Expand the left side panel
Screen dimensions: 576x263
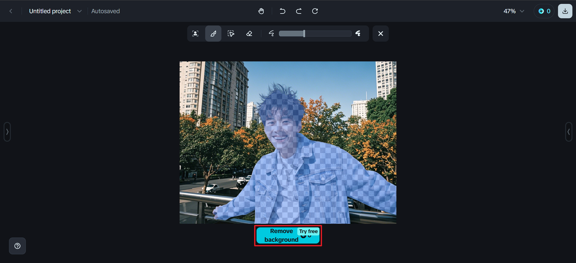coord(7,132)
